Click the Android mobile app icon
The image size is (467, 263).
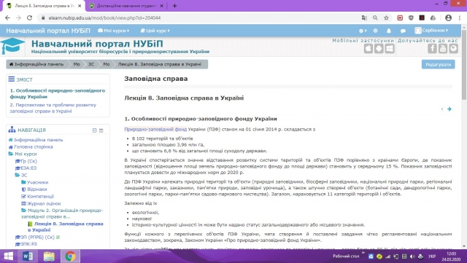tap(379, 49)
